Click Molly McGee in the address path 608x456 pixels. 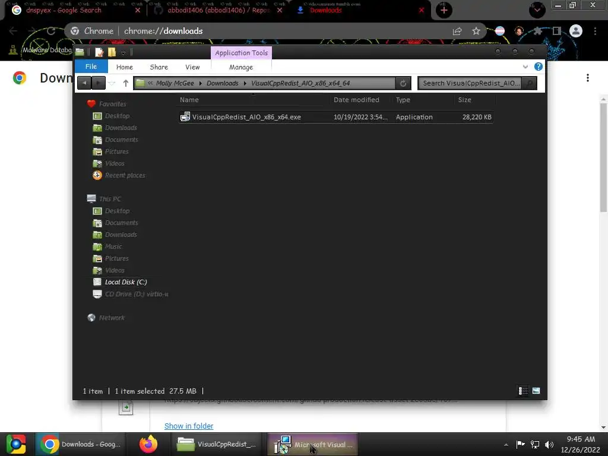tap(175, 83)
